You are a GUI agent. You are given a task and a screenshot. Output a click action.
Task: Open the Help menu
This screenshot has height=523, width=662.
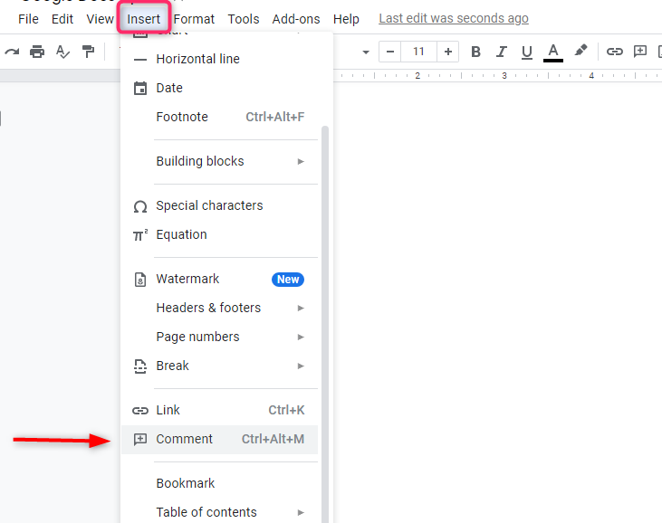[x=346, y=19]
